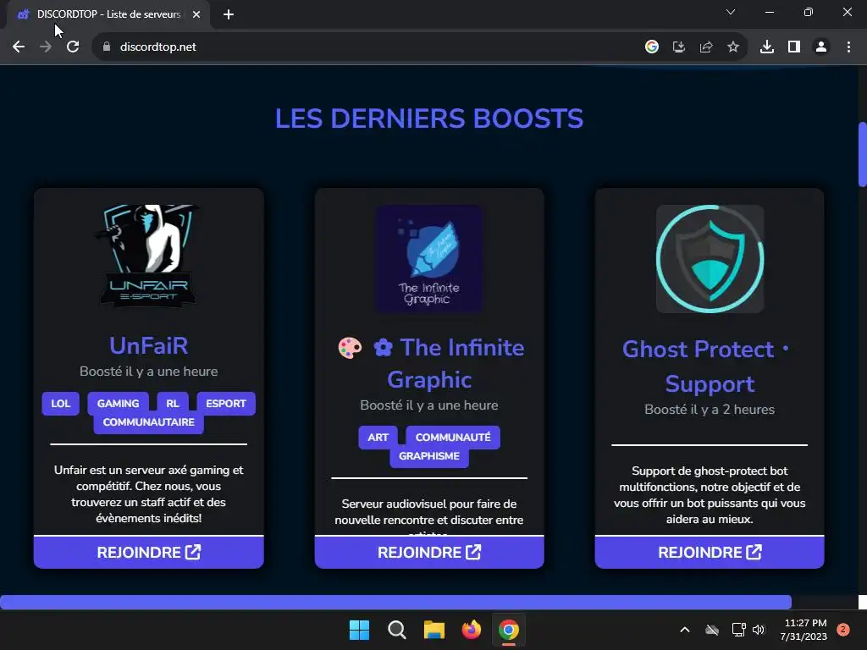The height and width of the screenshot is (650, 867).
Task: Select the RL tag
Action: tap(173, 404)
